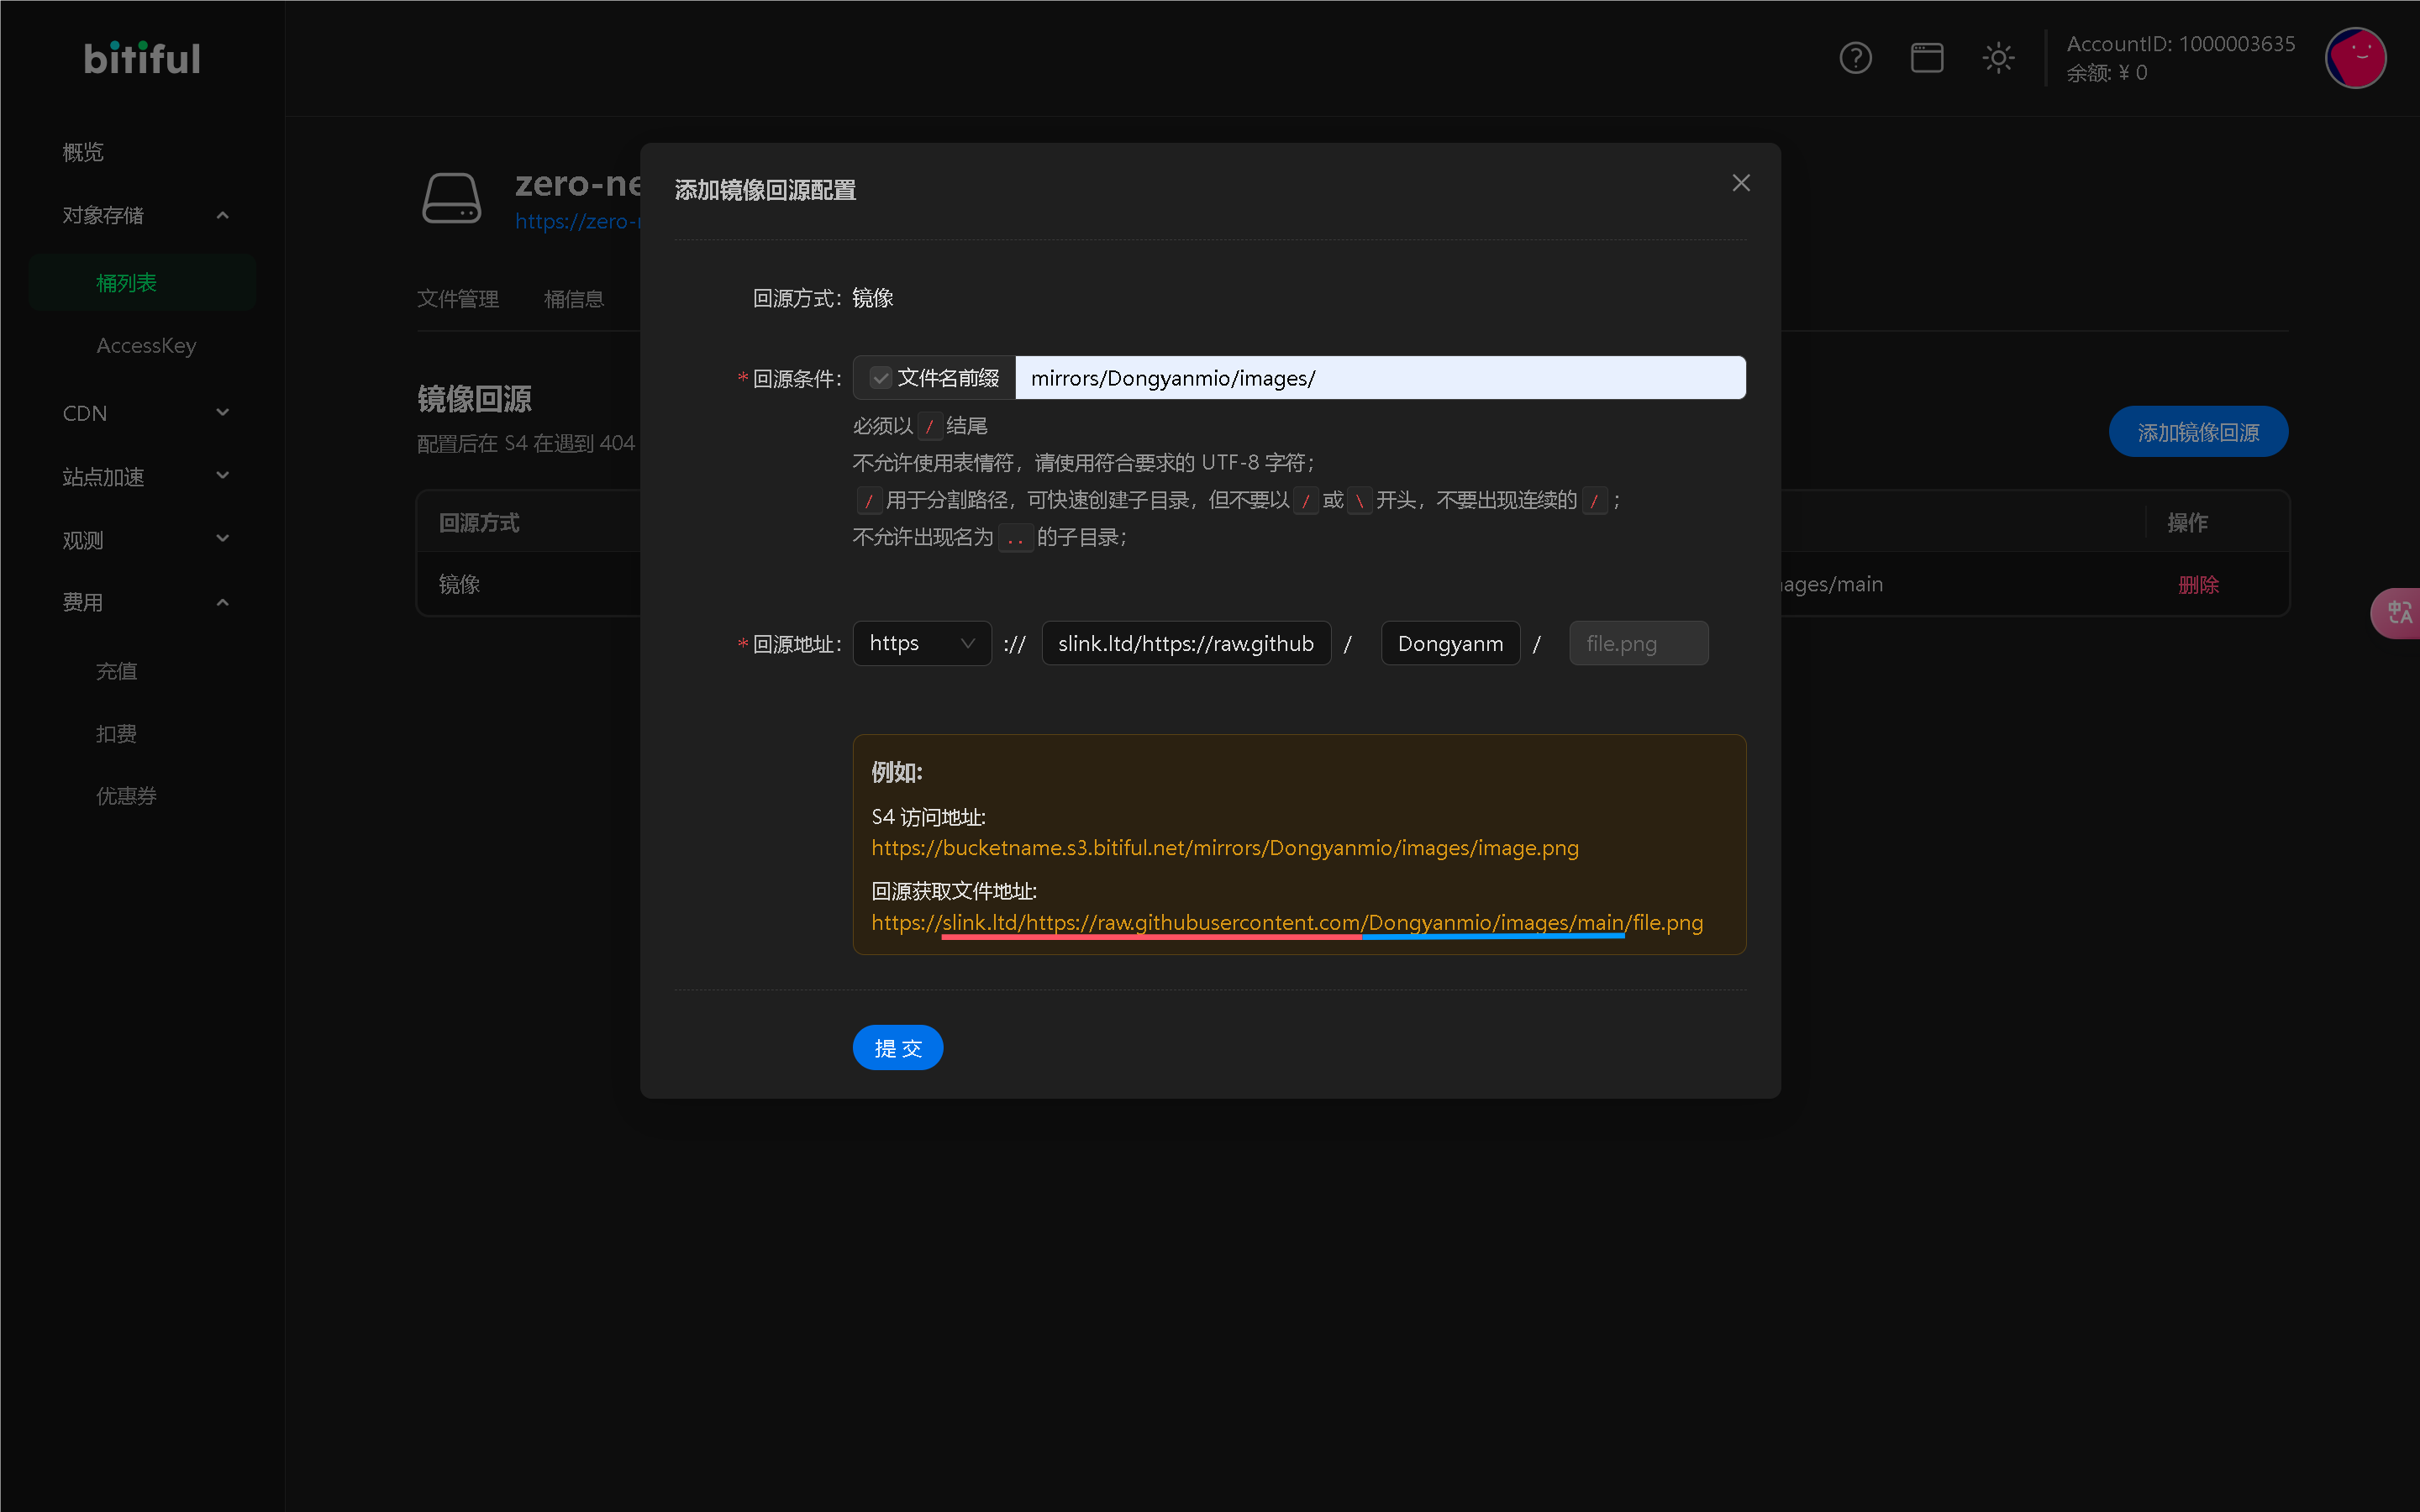Click the 镜像 table cell
2420x1512 pixels.
[x=460, y=585]
